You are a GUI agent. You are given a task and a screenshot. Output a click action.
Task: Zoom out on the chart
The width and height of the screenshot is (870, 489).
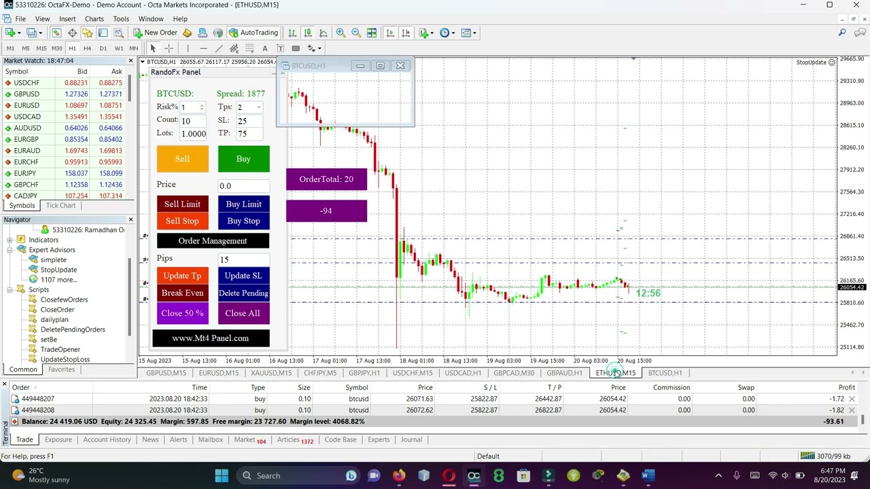pyautogui.click(x=356, y=33)
